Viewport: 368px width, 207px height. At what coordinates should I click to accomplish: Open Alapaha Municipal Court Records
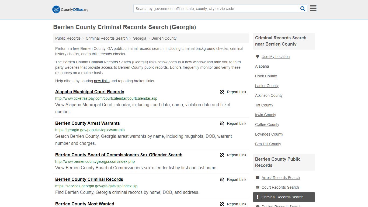pos(90,92)
